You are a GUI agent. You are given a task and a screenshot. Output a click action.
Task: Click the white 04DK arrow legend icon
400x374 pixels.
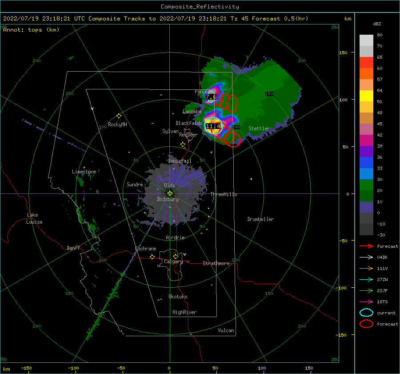pos(366,257)
